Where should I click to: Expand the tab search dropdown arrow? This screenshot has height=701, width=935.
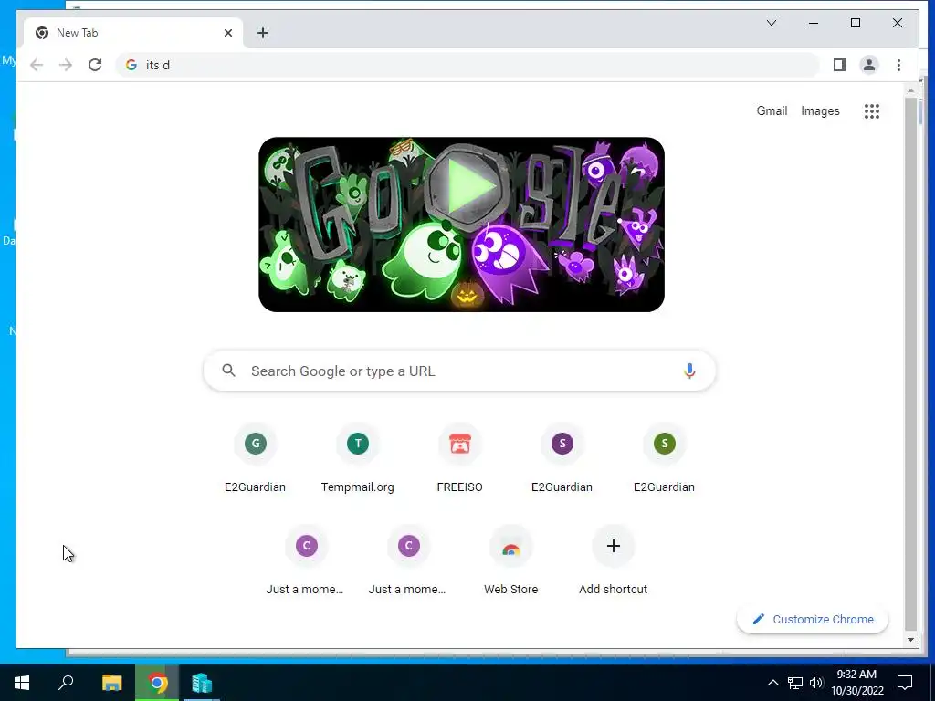coord(771,23)
